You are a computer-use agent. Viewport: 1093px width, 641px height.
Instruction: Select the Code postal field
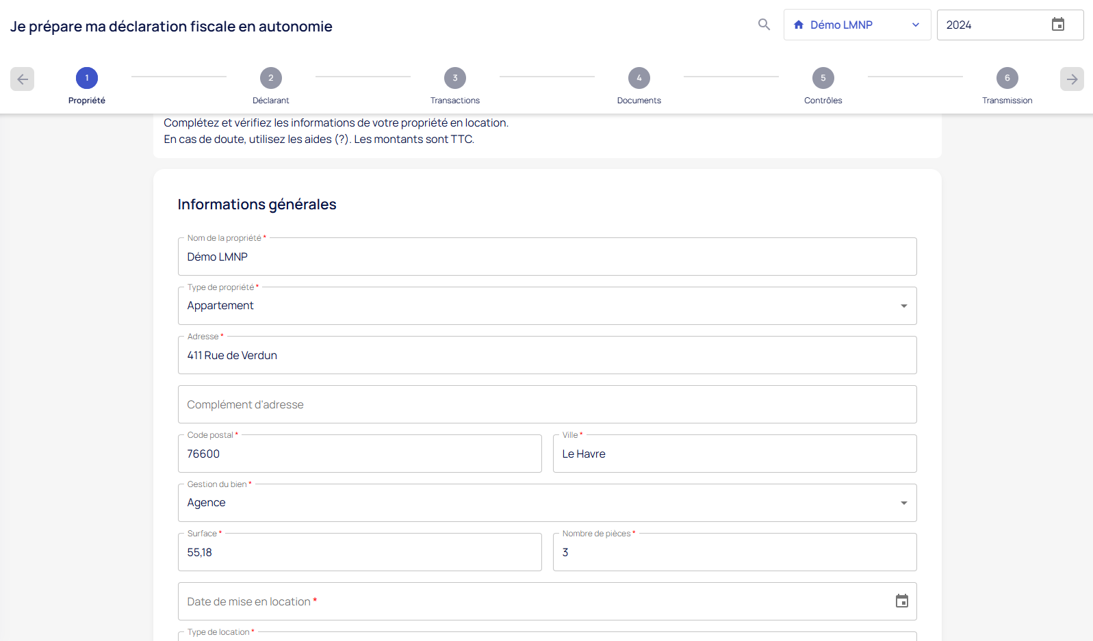359,454
